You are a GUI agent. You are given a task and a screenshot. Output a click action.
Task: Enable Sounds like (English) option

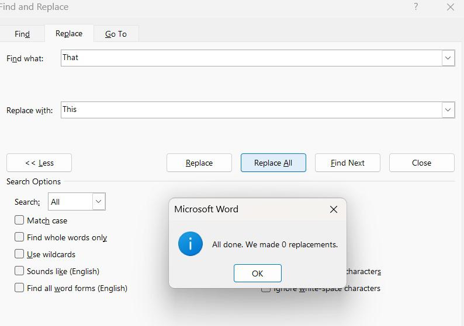[19, 271]
